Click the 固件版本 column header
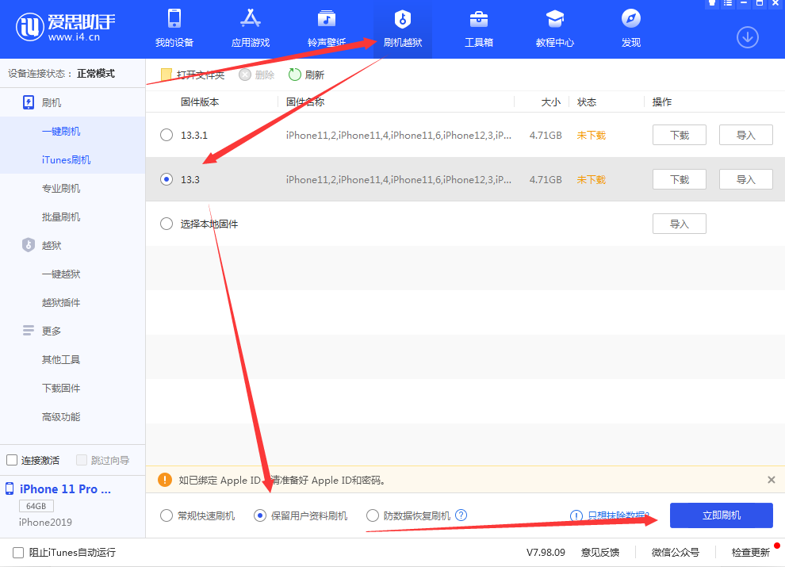 [200, 102]
